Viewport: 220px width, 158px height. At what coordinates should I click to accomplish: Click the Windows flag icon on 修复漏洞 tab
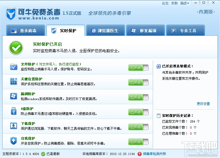tap(133, 31)
